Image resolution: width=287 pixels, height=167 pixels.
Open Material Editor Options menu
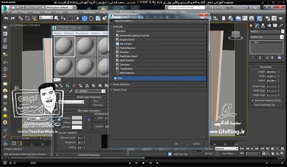(x=95, y=33)
